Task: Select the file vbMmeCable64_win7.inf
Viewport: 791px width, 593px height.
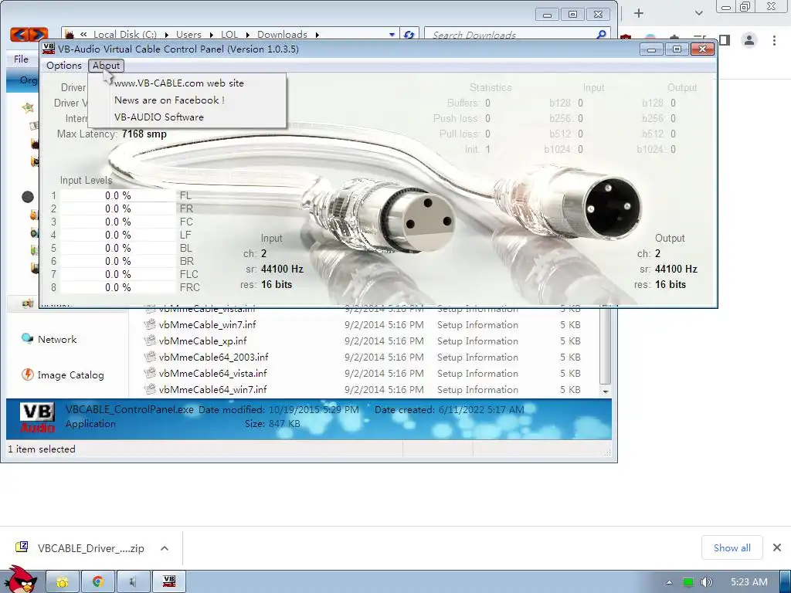Action: tap(213, 389)
